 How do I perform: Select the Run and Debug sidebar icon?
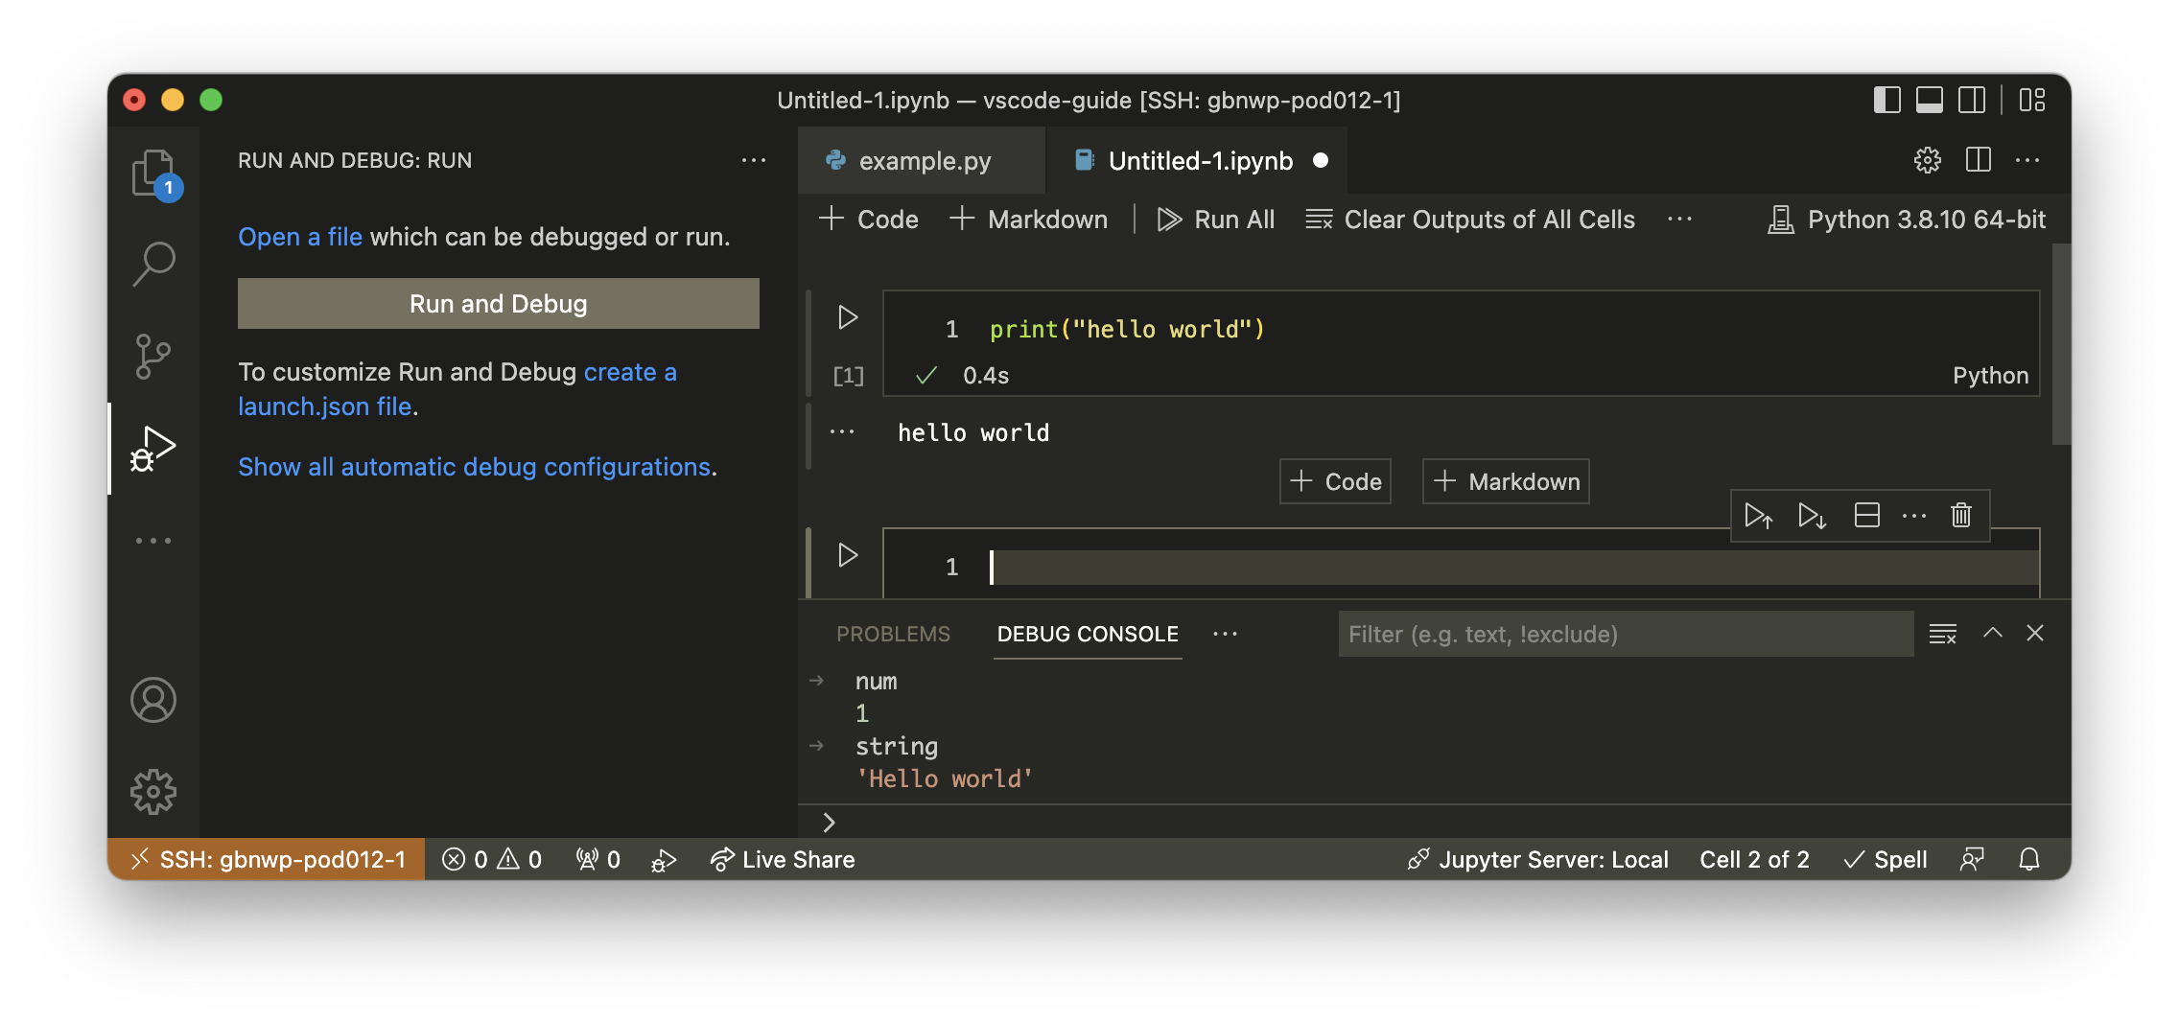pos(152,448)
